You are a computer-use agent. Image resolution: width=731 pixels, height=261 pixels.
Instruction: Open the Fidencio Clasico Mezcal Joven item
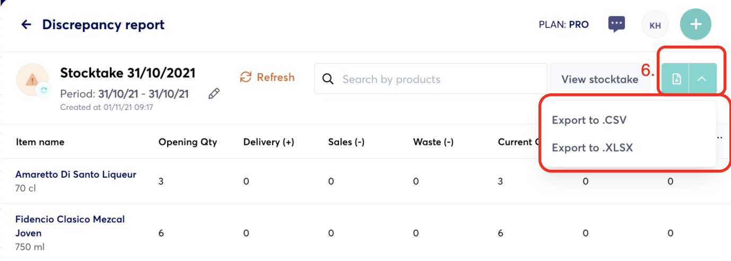(70, 226)
